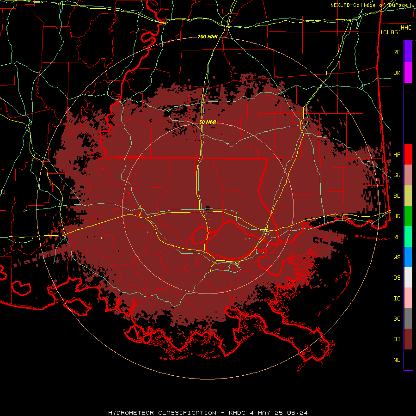Image resolution: width=416 pixels, height=416 pixels.
Task: Click the HR green legend swatch
Action: coord(408,216)
